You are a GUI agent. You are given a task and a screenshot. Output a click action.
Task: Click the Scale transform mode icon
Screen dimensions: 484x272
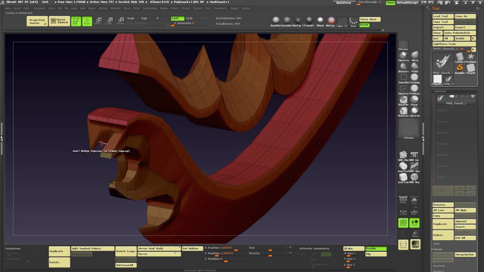click(109, 21)
